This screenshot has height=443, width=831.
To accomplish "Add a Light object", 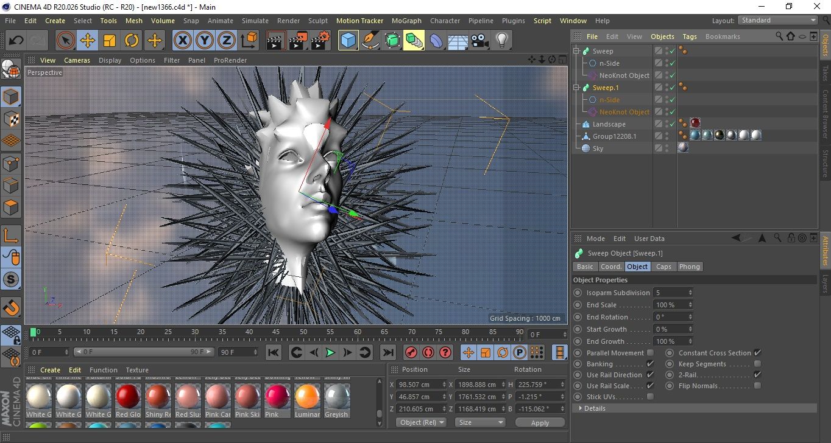I will [501, 41].
